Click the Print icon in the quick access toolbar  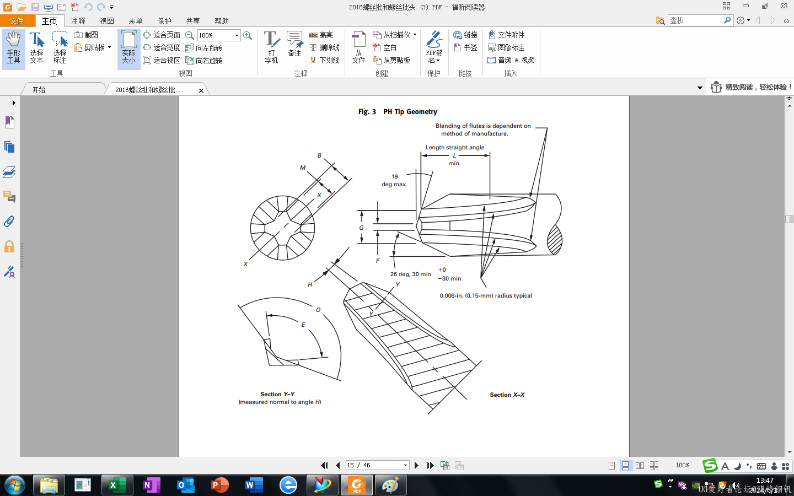49,7
